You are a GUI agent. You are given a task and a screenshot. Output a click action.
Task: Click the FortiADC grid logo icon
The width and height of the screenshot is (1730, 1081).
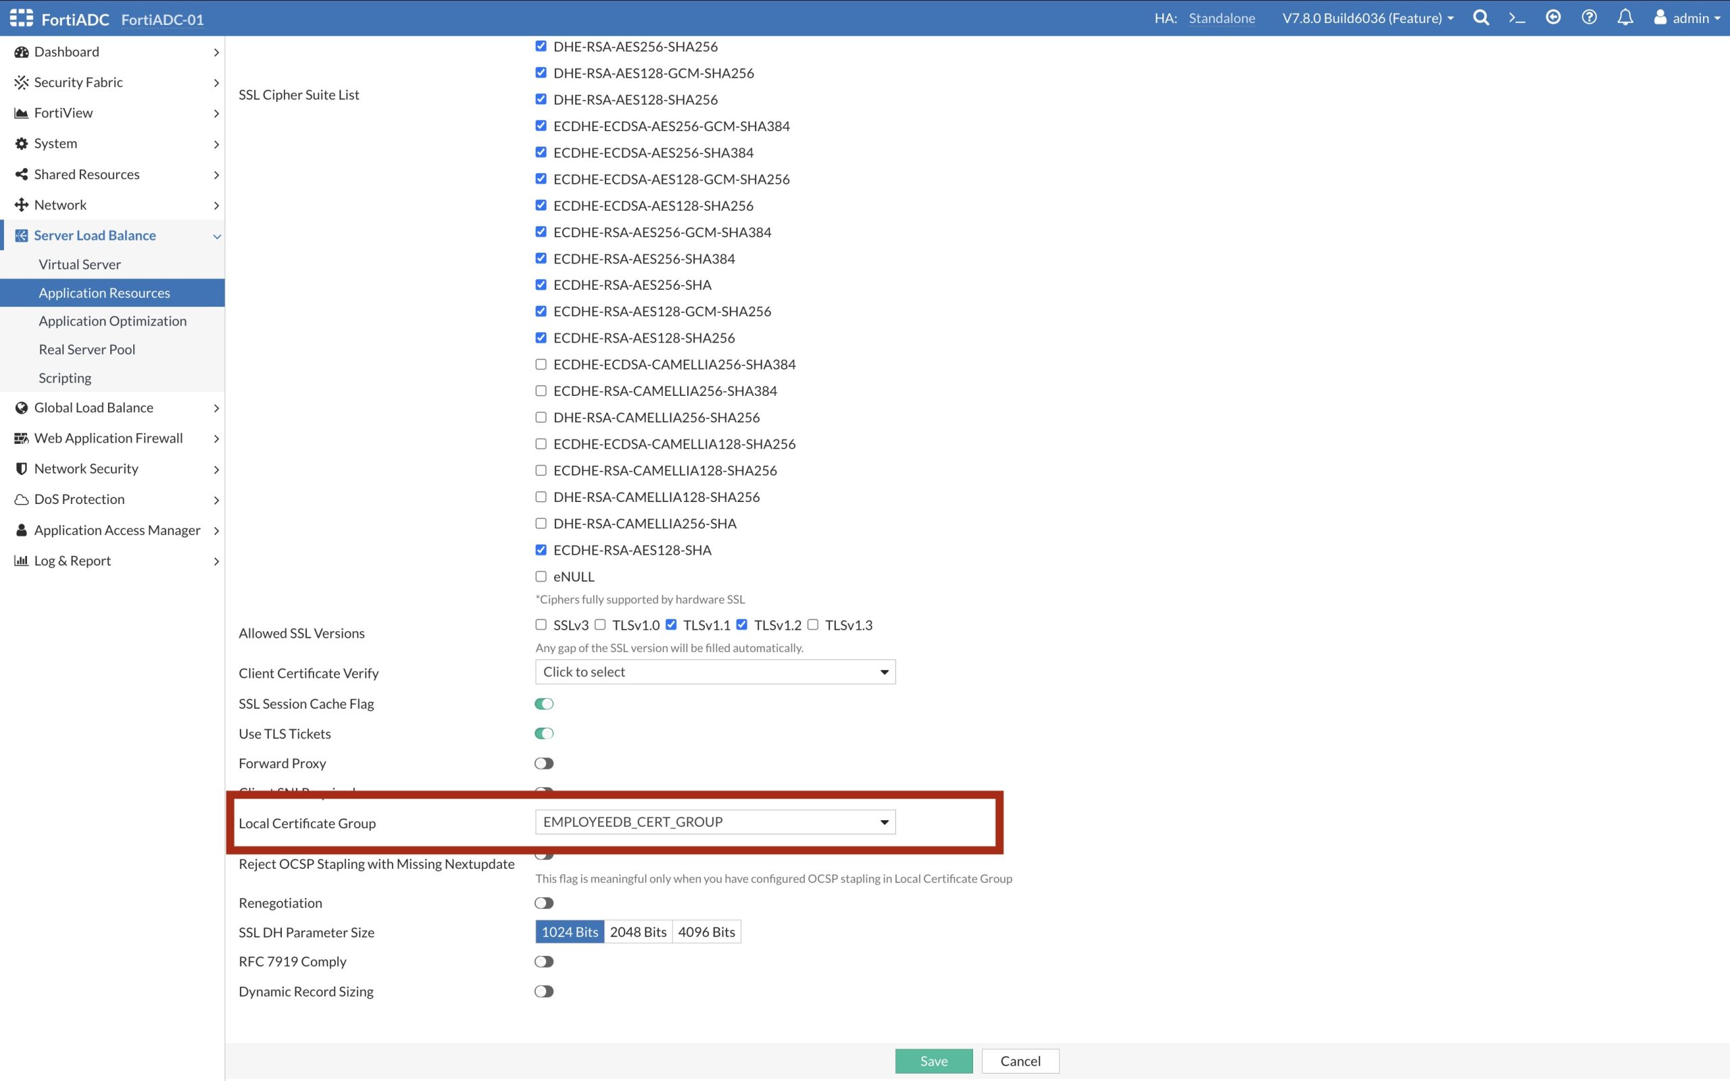[22, 18]
